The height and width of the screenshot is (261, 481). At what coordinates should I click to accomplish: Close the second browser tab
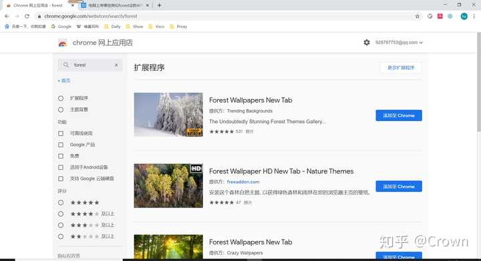147,5
